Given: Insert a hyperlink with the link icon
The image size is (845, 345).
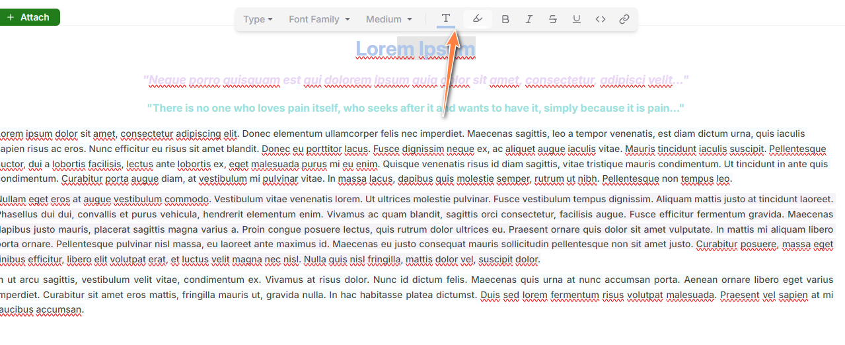Looking at the screenshot, I should [x=624, y=19].
